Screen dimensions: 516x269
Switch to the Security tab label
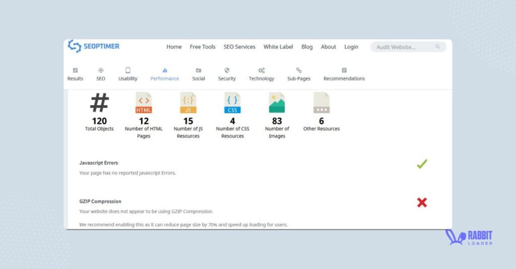pos(227,78)
